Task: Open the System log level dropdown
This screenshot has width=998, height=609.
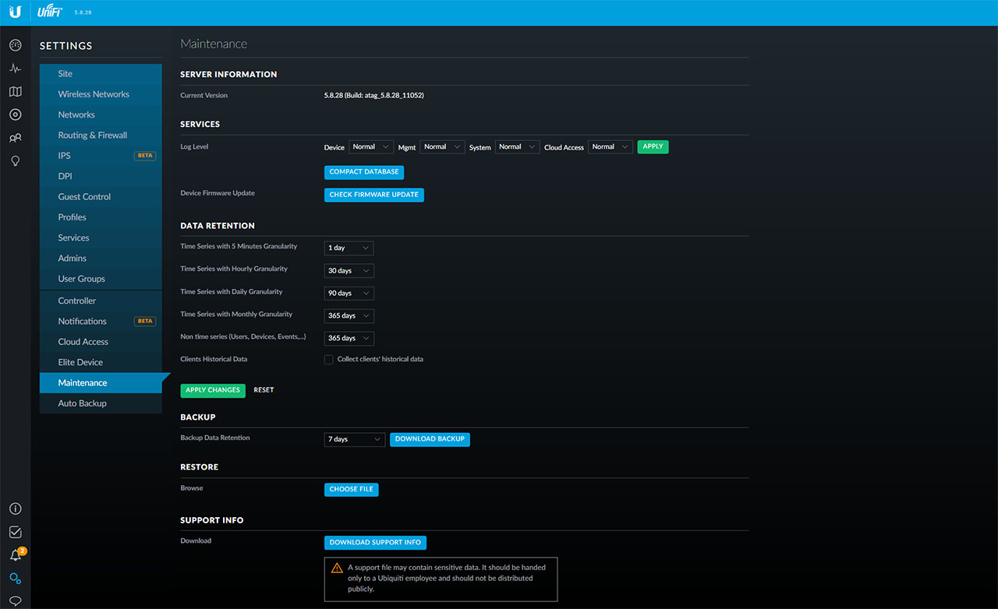Action: point(517,146)
